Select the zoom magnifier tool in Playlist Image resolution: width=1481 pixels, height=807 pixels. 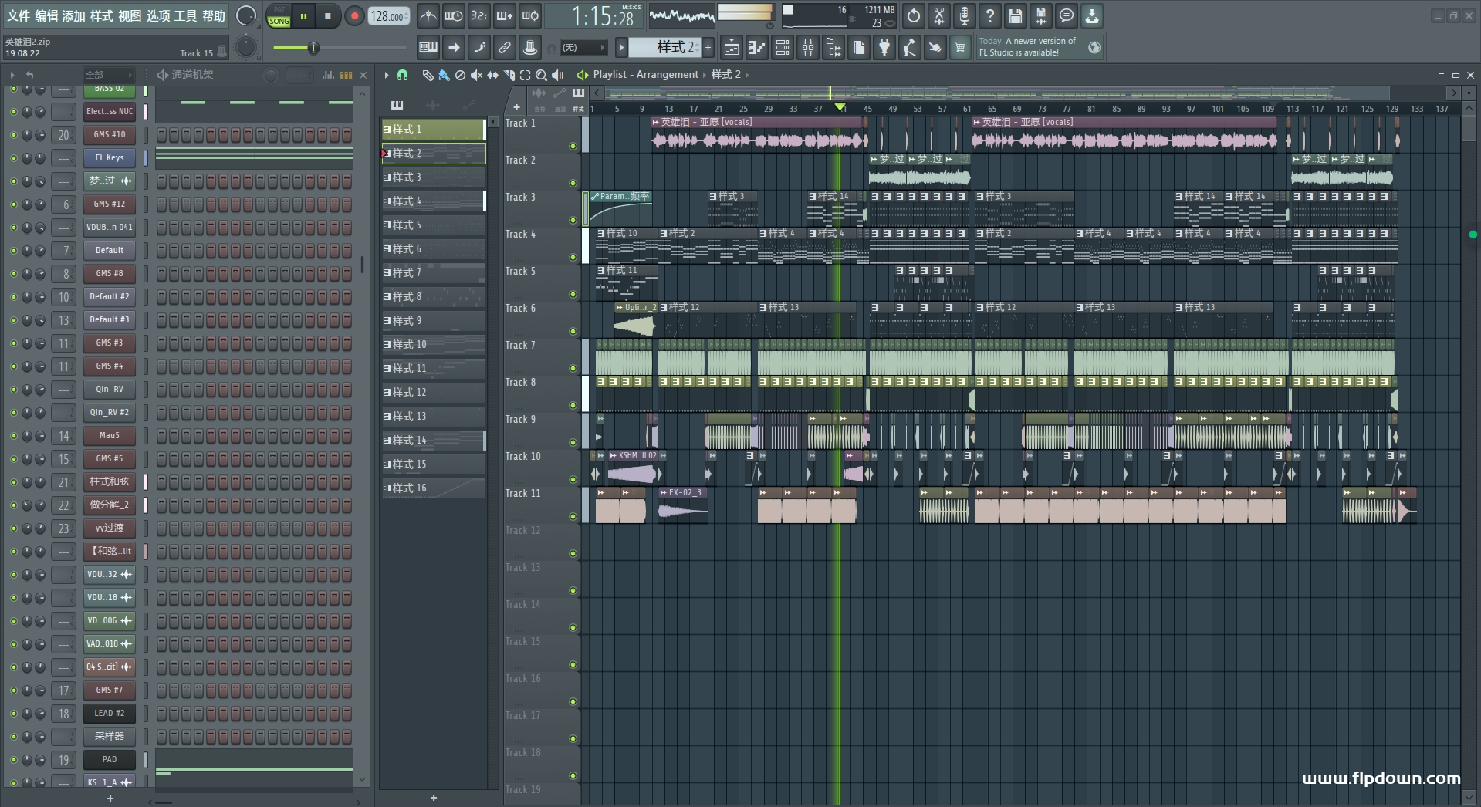click(542, 75)
